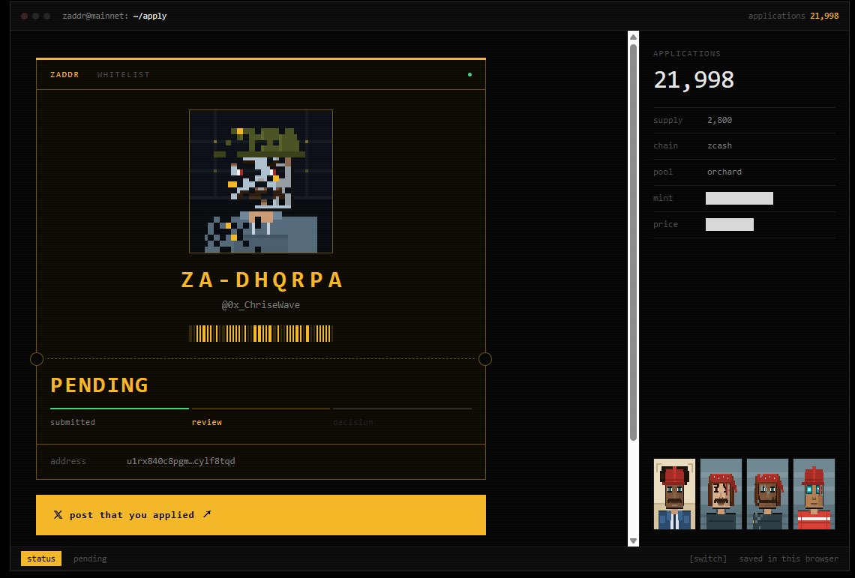Click the avatar with red bandana and red eye
The height and width of the screenshot is (578, 855).
(x=721, y=494)
